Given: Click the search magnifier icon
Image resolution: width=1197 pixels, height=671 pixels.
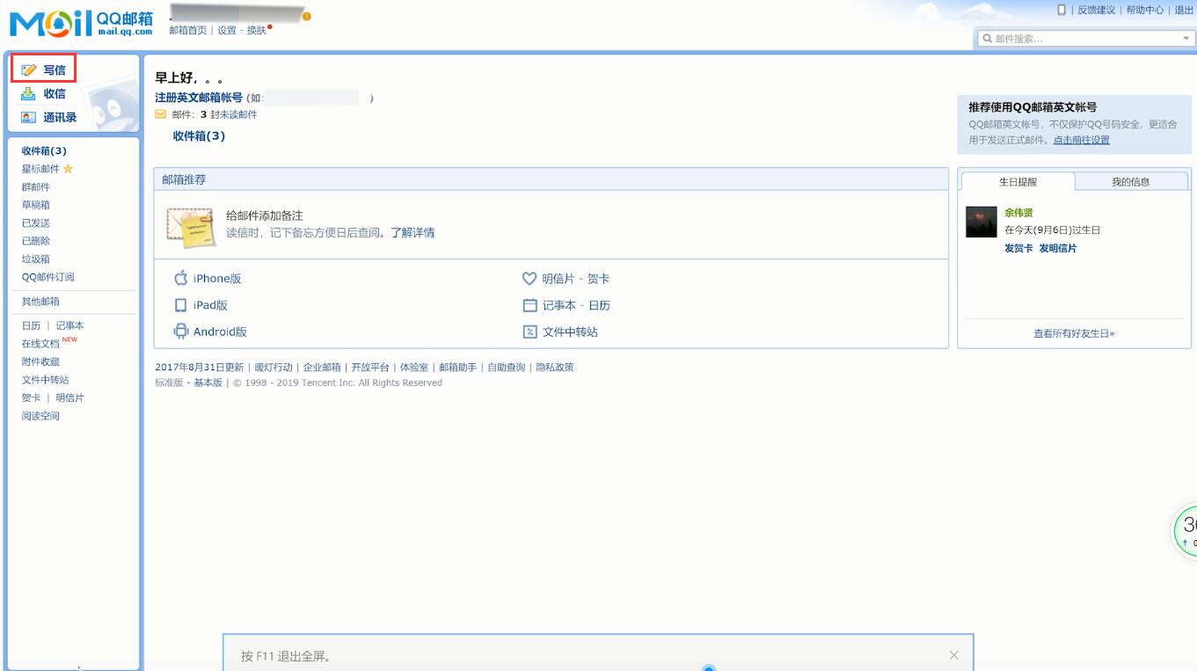Looking at the screenshot, I should [x=987, y=39].
